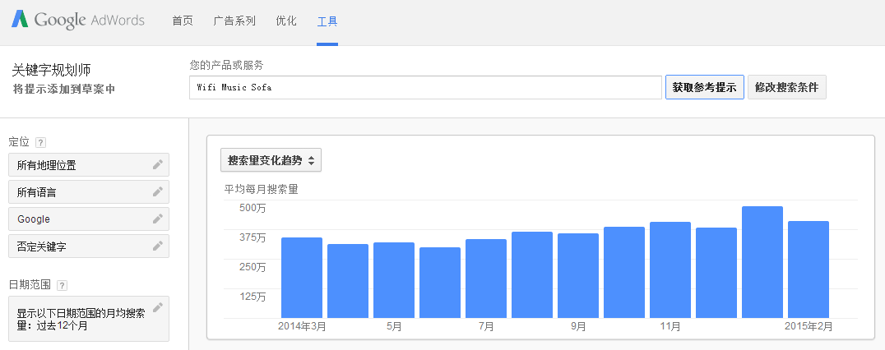Select the 工具 tab
Screen dimensions: 885x350
327,21
